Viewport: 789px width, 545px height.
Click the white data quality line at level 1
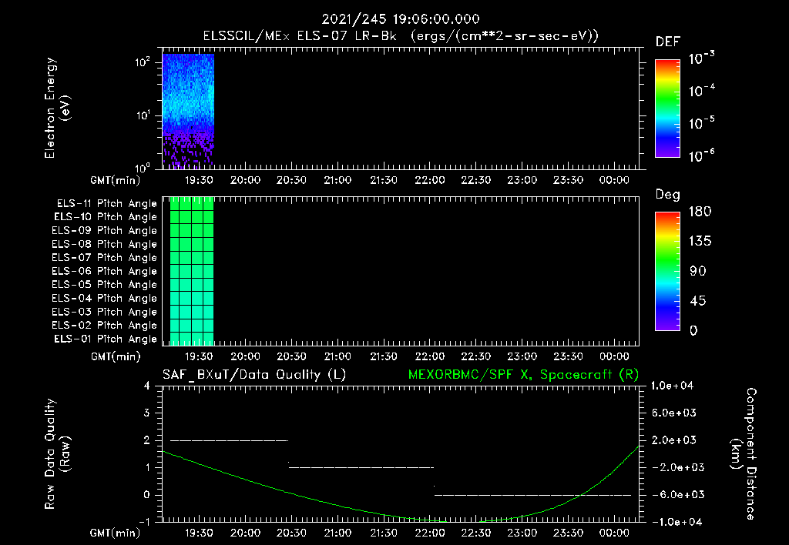pos(361,467)
